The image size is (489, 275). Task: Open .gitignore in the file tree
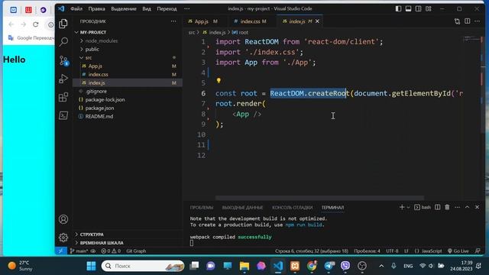96,92
